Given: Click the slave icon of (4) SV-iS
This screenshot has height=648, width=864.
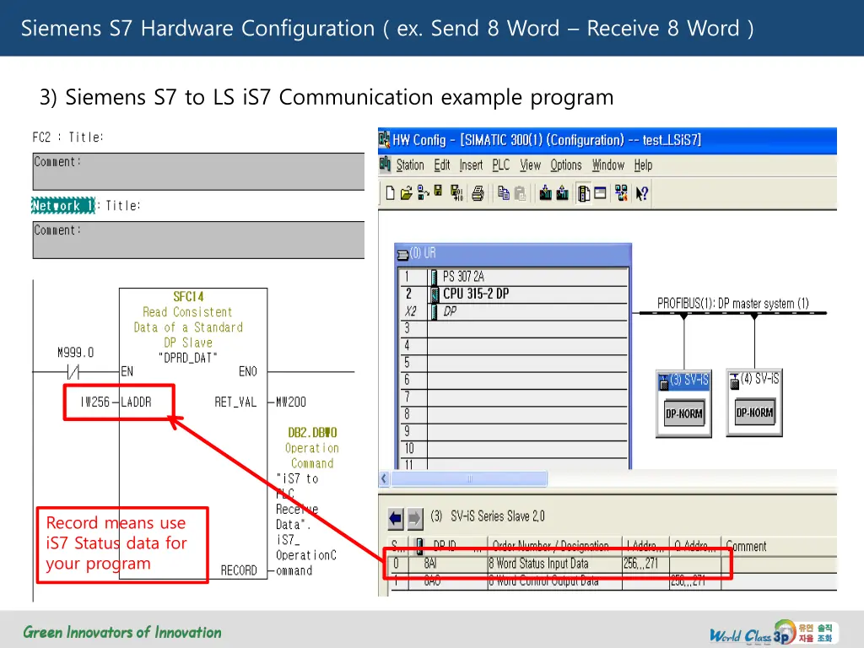Looking at the screenshot, I should tap(734, 381).
